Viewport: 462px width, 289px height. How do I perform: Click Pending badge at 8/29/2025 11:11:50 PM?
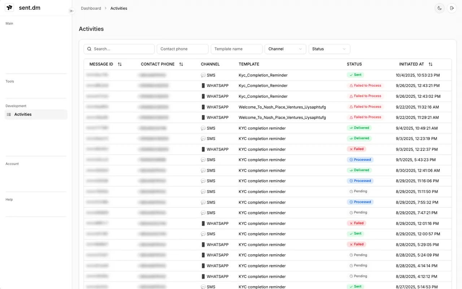point(358,191)
